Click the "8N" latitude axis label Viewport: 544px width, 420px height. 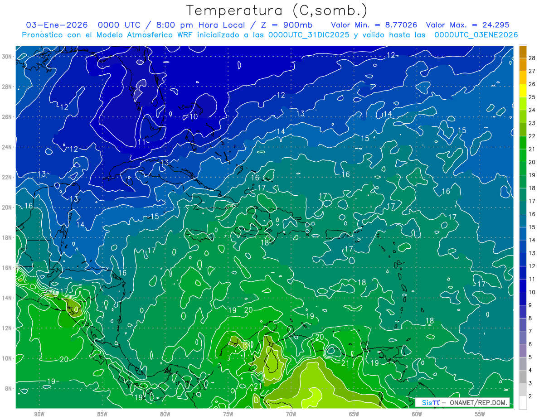(x=9, y=388)
